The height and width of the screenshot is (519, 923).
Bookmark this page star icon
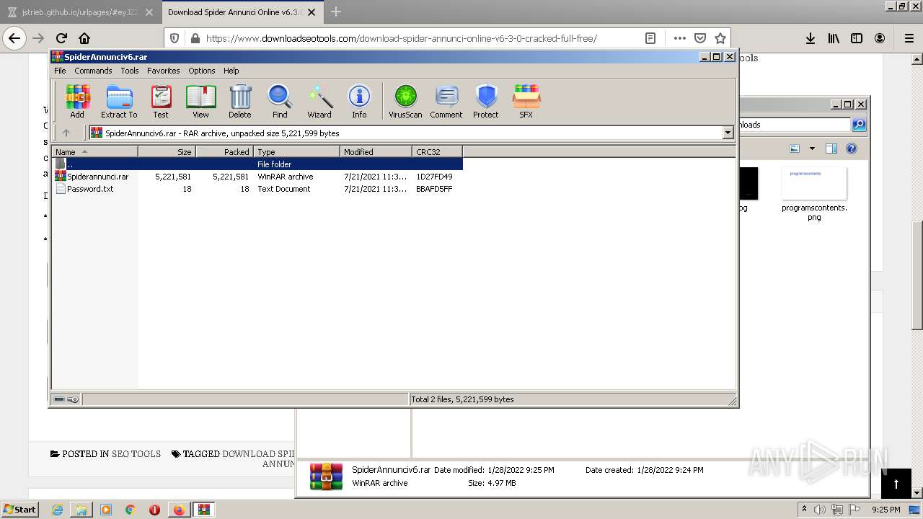click(720, 38)
